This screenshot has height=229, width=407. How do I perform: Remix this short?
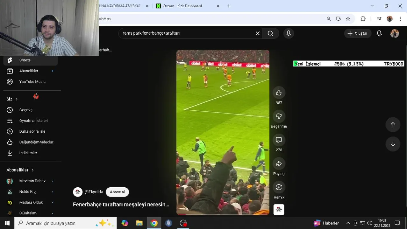point(279,187)
